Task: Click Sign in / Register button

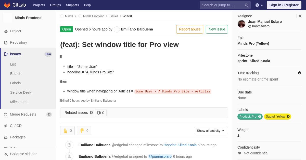Action: 284,5
